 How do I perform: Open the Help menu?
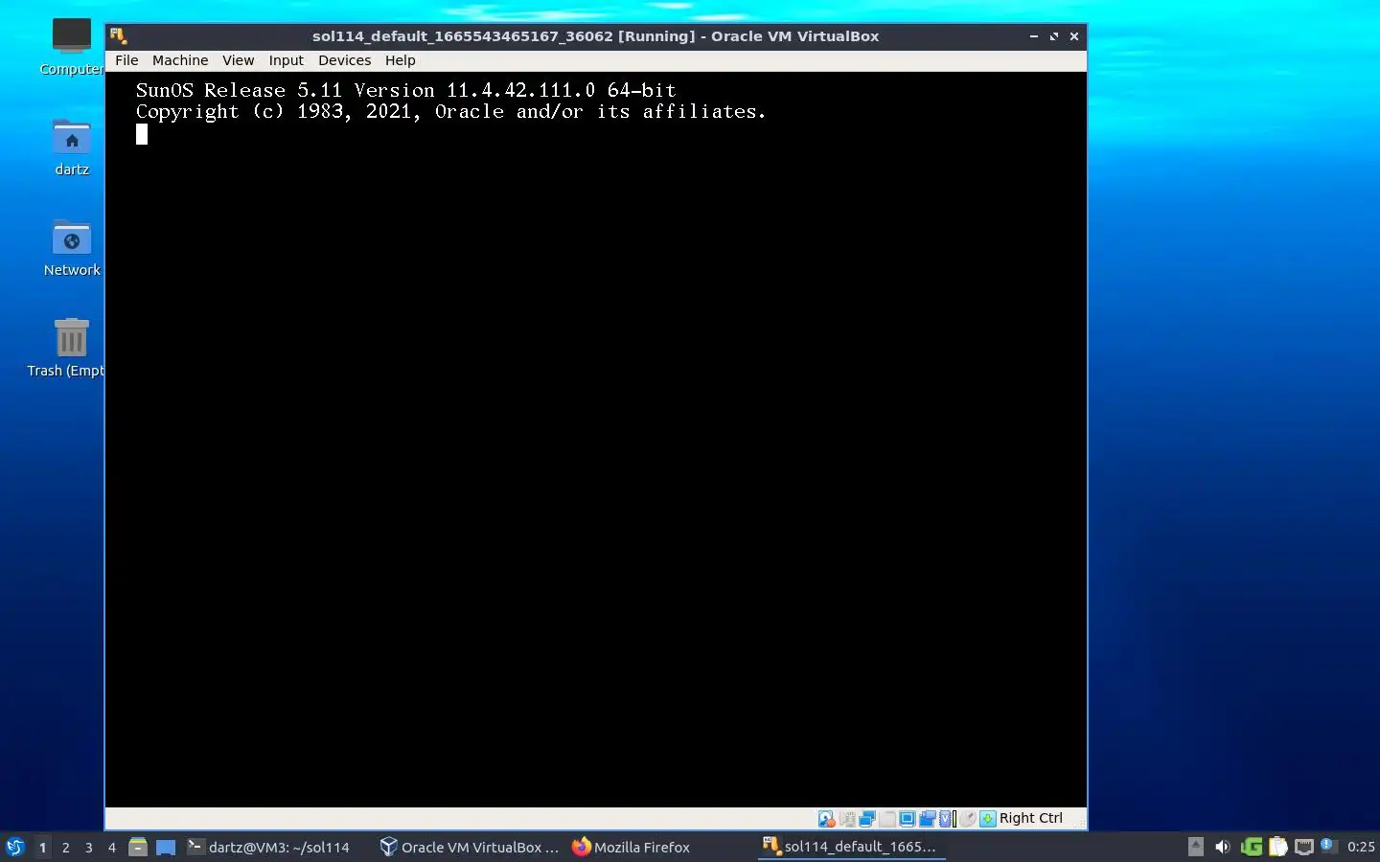[x=401, y=60]
